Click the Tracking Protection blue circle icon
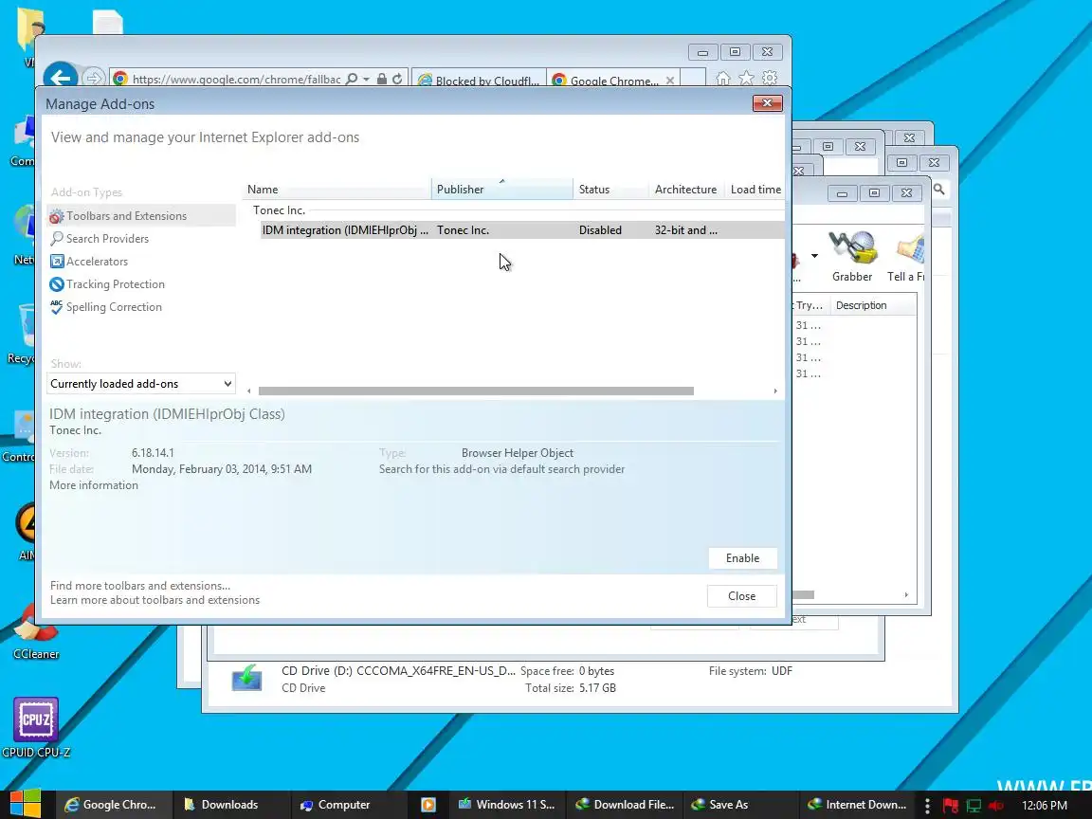This screenshot has width=1092, height=819. click(x=57, y=284)
